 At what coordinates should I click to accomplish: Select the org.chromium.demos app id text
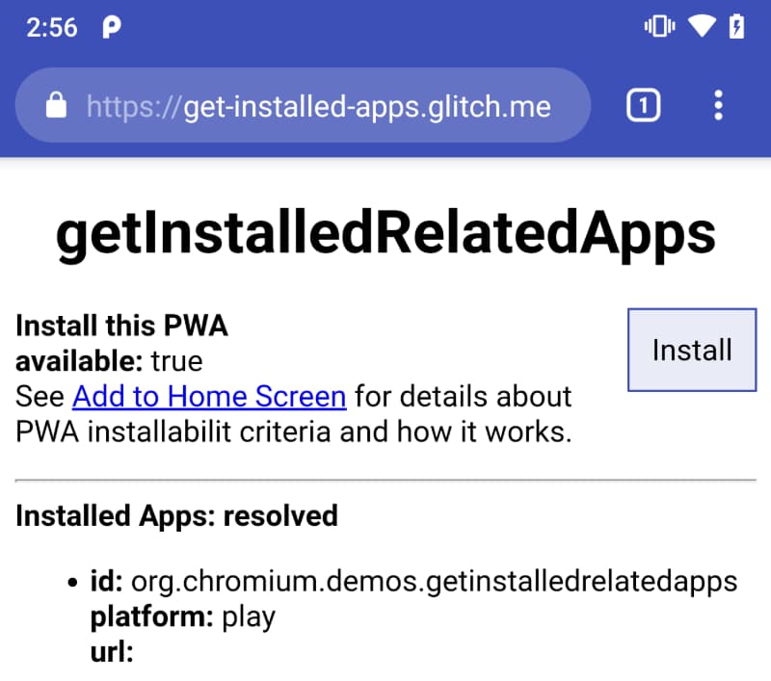coord(414,580)
